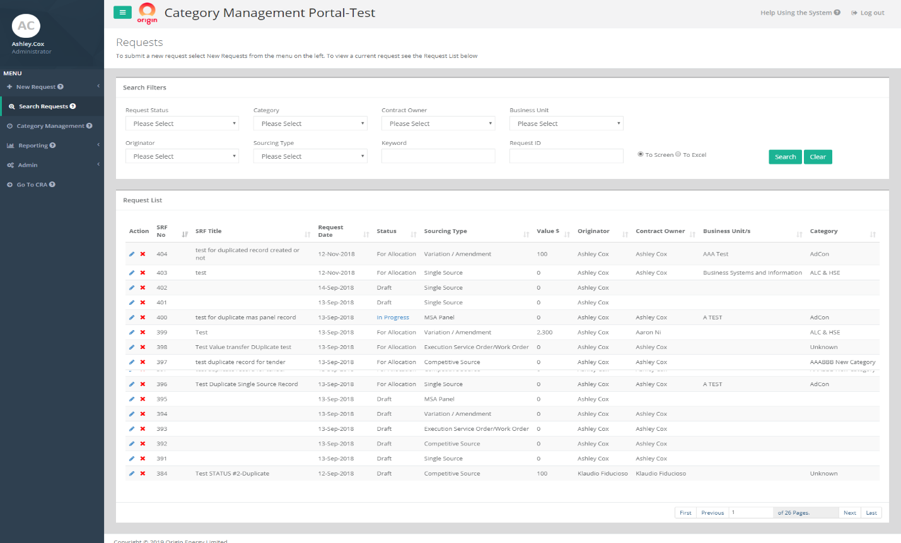
Task: Go to Next page of results
Action: (x=850, y=513)
